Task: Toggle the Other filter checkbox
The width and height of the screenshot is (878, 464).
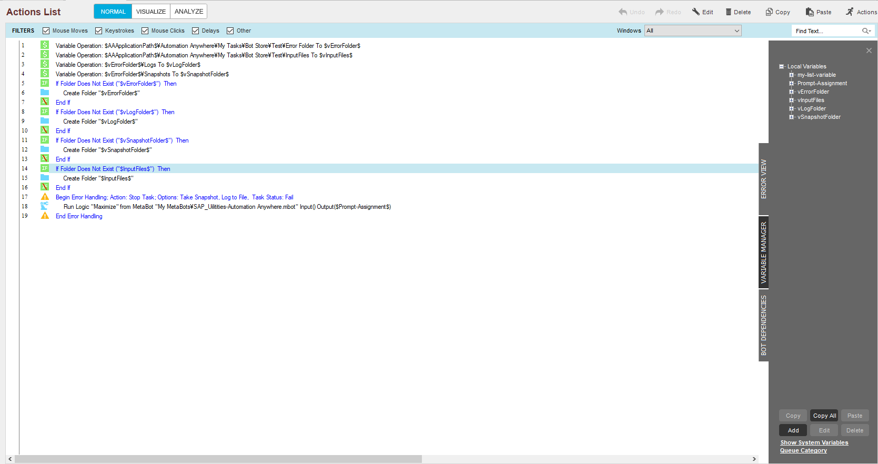Action: pyautogui.click(x=230, y=31)
